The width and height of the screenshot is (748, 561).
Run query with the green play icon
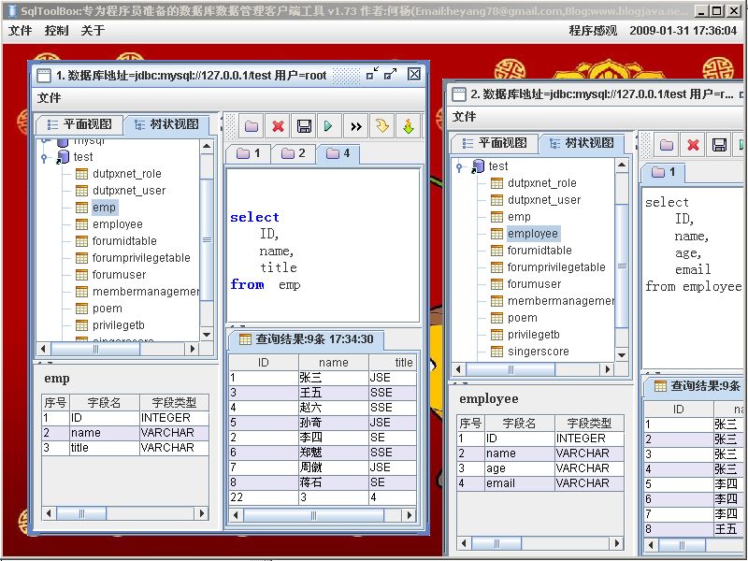pyautogui.click(x=330, y=126)
